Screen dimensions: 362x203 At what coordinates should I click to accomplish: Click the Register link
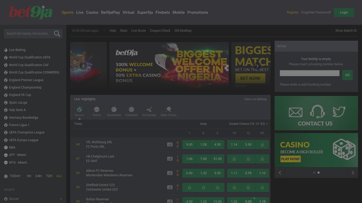293,12
